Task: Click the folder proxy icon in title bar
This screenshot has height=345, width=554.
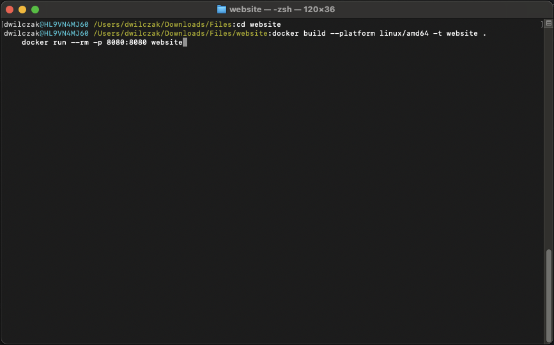Action: [x=222, y=10]
